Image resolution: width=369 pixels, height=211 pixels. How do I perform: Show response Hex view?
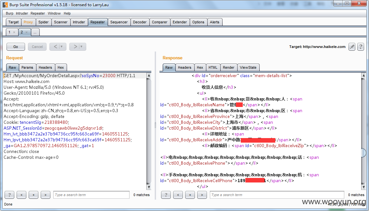[200, 67]
